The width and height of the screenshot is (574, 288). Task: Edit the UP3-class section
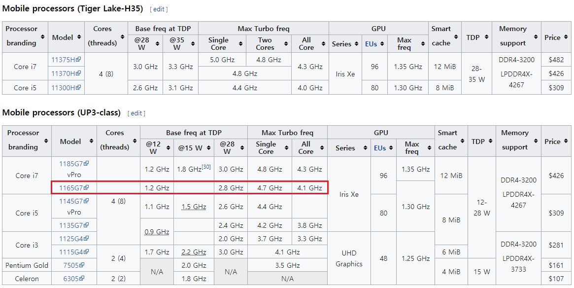click(x=136, y=113)
